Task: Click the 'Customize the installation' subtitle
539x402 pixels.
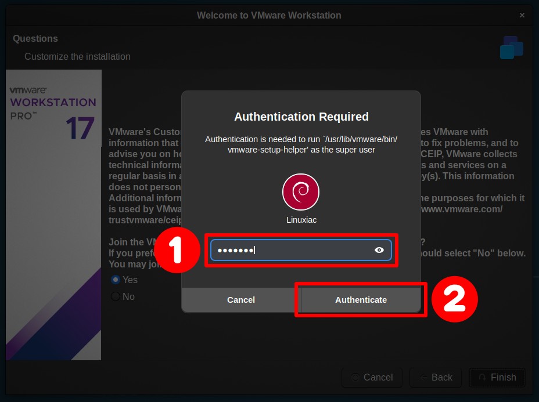Action: click(x=77, y=56)
